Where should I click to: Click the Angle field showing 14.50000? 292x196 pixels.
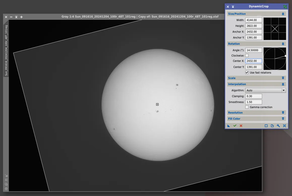point(254,50)
